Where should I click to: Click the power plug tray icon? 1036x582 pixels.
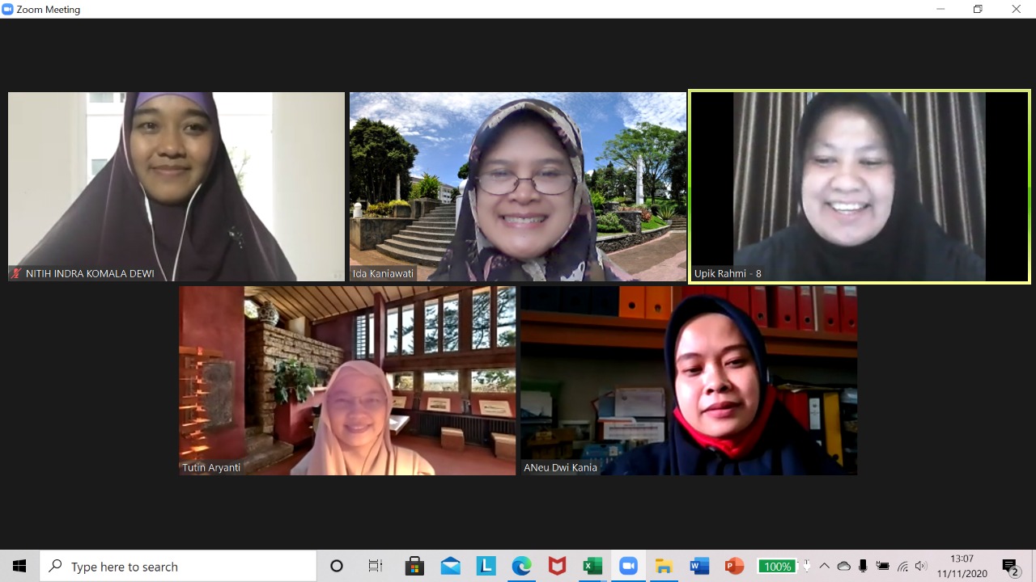click(x=806, y=566)
